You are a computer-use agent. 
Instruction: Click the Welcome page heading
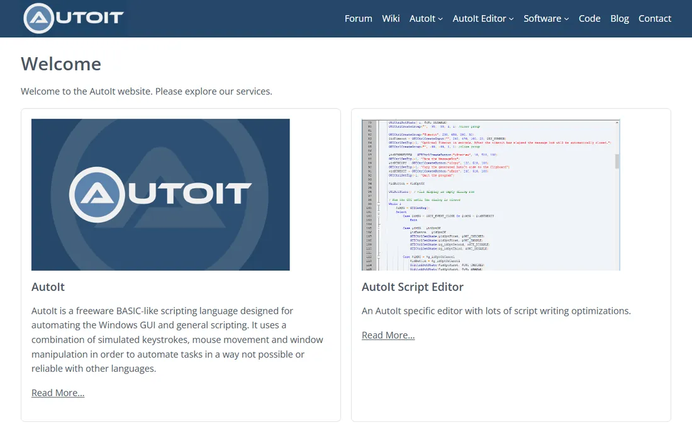(x=61, y=64)
